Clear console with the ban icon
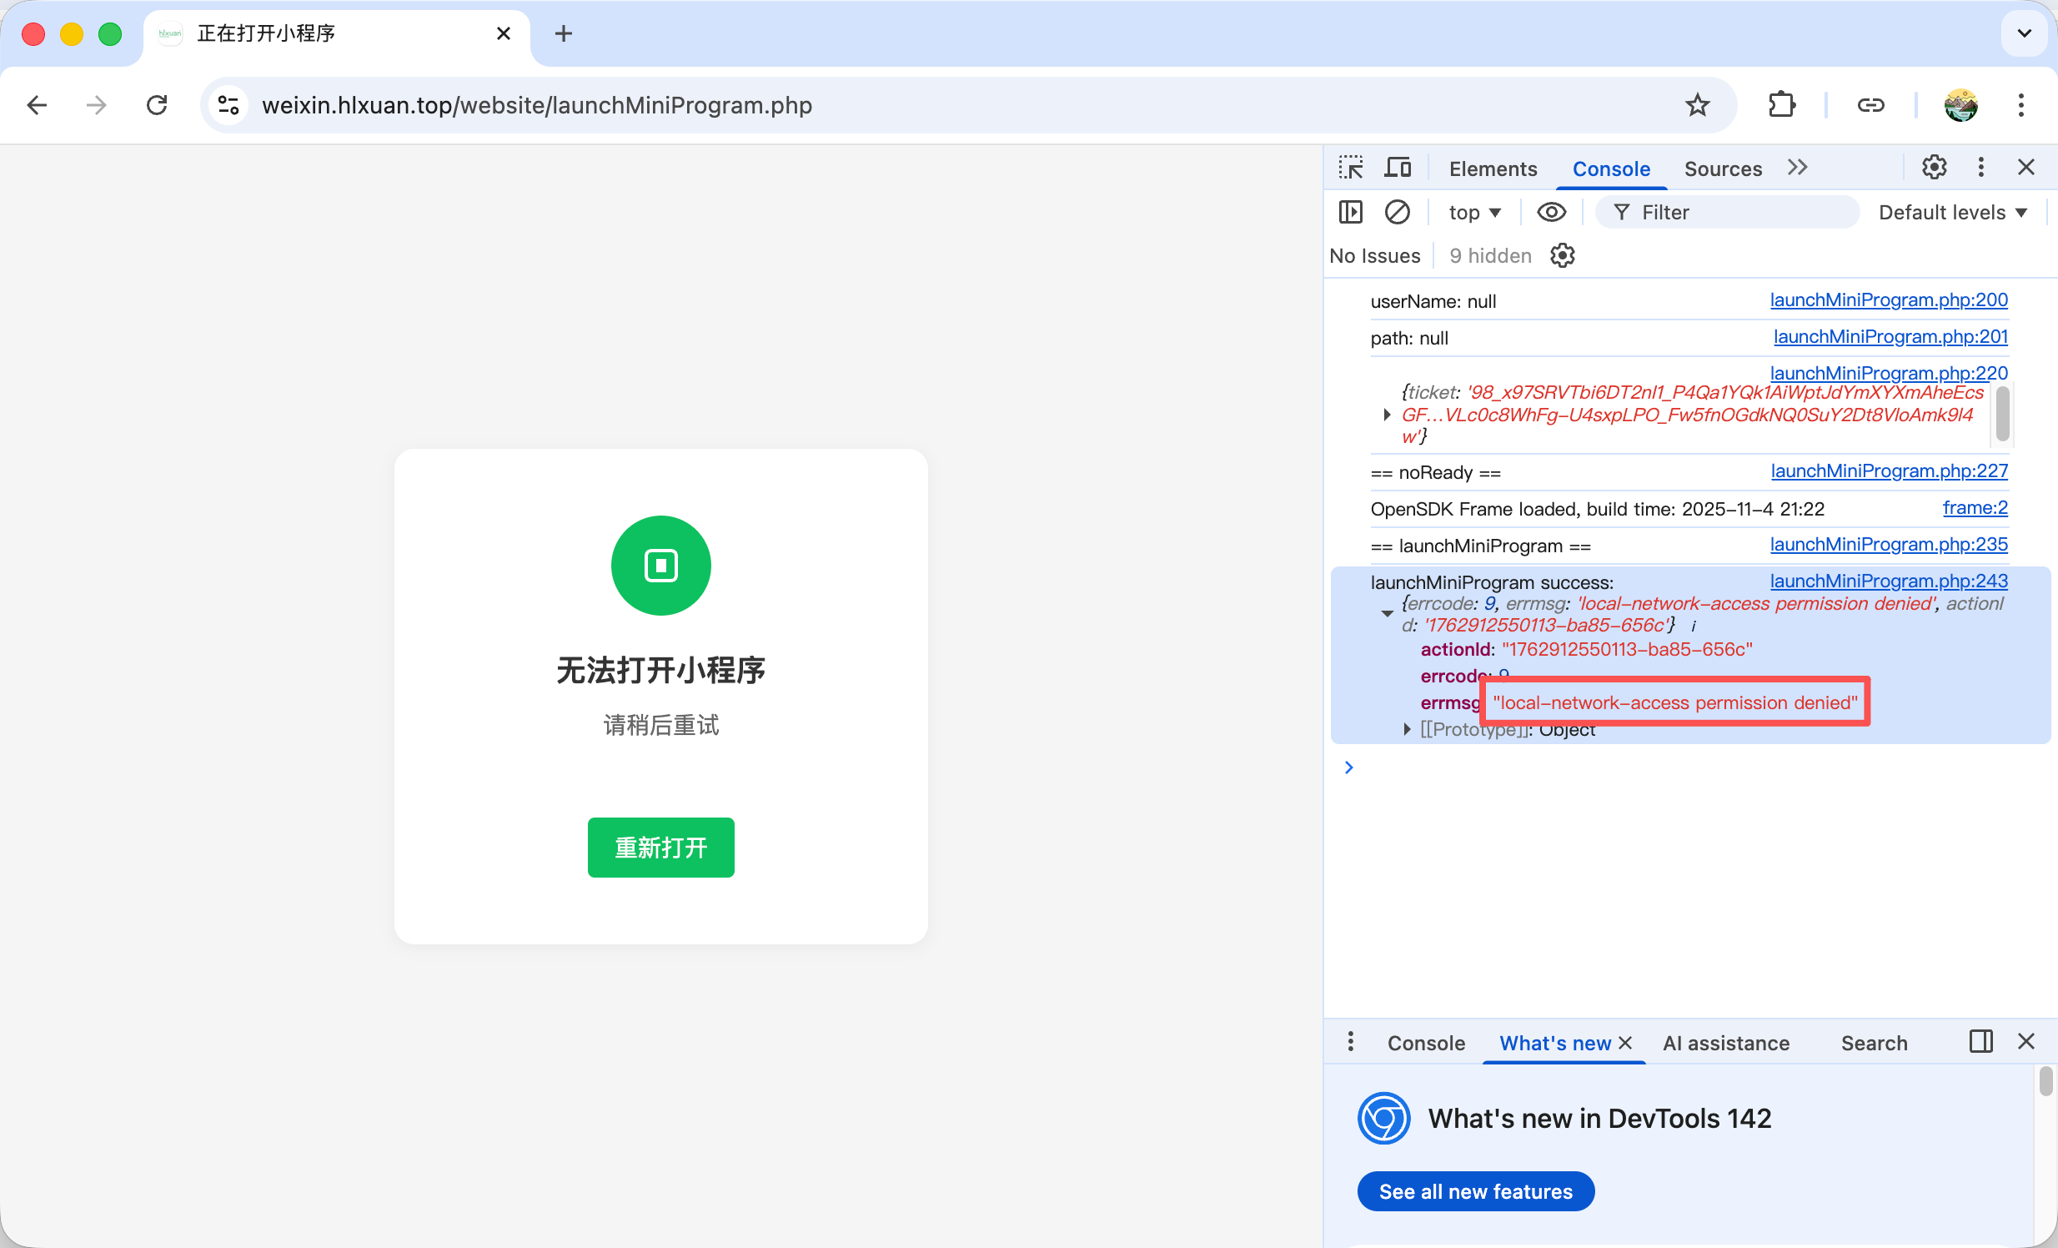2058x1248 pixels. point(1398,212)
